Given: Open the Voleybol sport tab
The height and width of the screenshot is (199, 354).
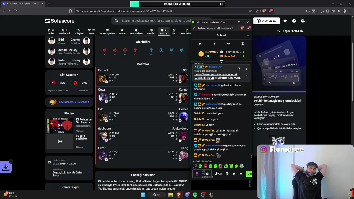Looking at the screenshot, I should click(x=79, y=32).
